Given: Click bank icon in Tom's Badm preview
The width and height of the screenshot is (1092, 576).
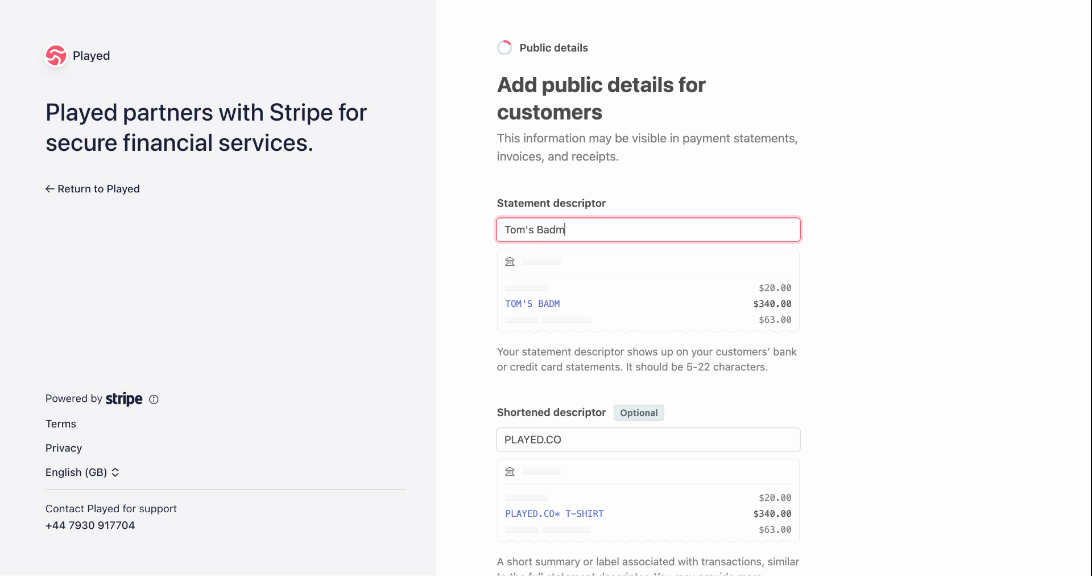Looking at the screenshot, I should click(510, 262).
